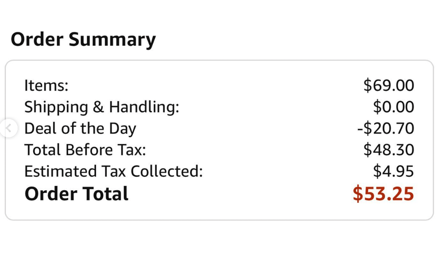Click the $0.00 shipping amount
This screenshot has width=441, height=267.
tap(393, 107)
